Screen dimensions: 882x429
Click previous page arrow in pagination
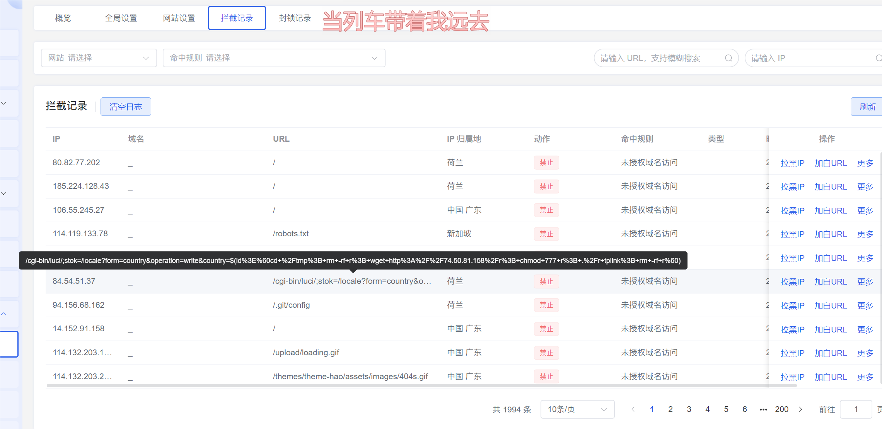tap(633, 409)
